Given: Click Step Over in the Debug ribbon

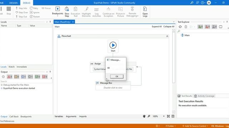Looking at the screenshot, I should point(21,12).
